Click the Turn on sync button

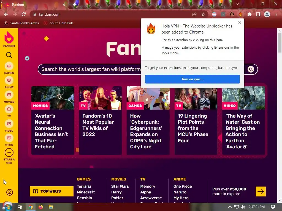(192, 79)
